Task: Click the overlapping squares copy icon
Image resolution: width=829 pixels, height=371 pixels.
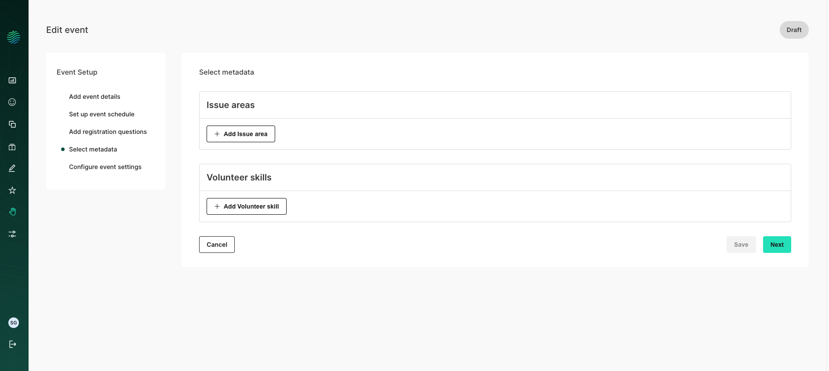Action: [x=12, y=124]
